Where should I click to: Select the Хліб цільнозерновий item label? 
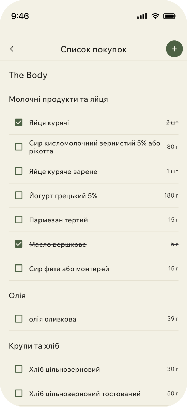(65, 369)
